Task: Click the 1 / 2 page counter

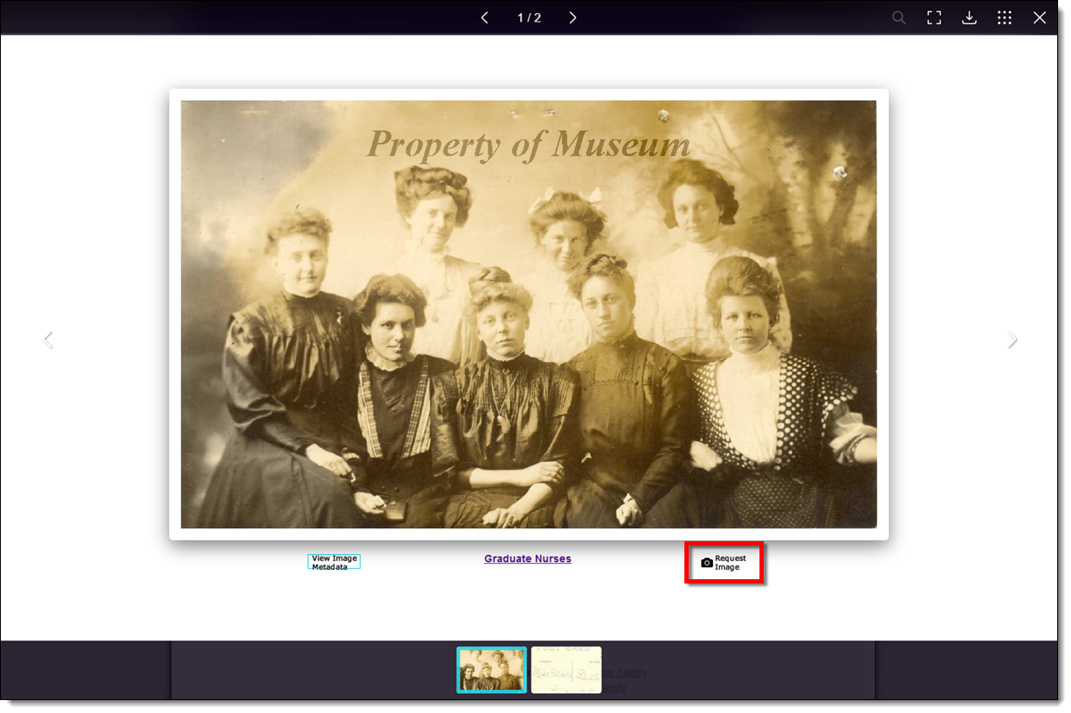Action: pyautogui.click(x=529, y=18)
